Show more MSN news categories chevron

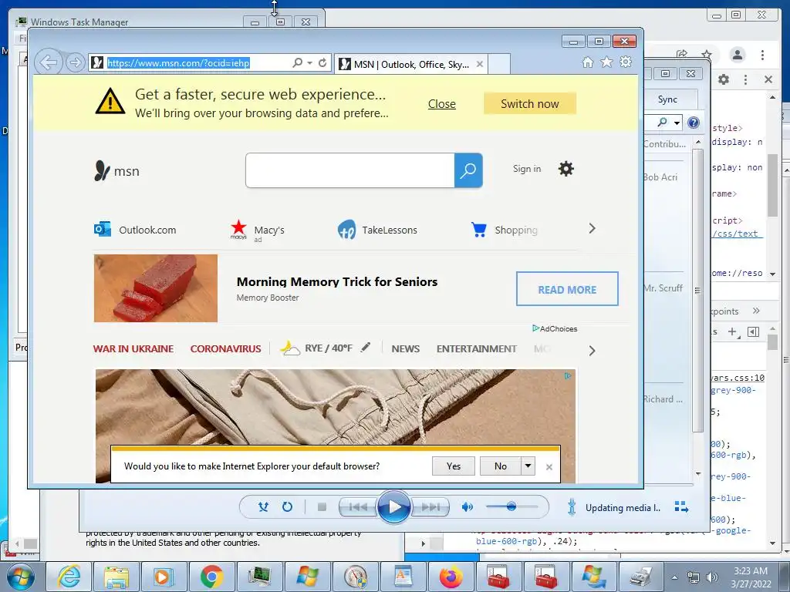(x=592, y=351)
